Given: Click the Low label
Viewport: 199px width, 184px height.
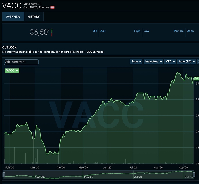Looking at the screenshot, I should (146, 31).
